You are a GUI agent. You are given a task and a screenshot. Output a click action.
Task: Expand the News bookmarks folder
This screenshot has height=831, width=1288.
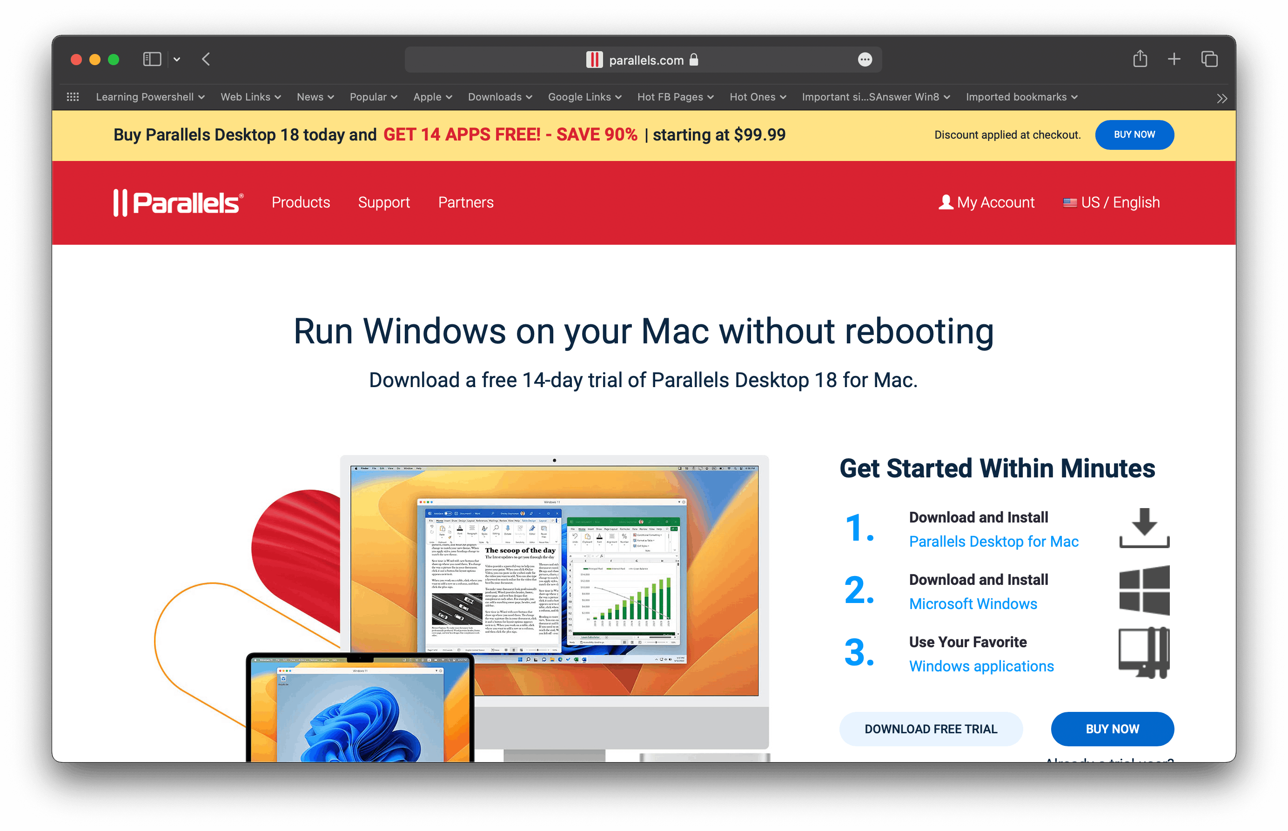315,97
